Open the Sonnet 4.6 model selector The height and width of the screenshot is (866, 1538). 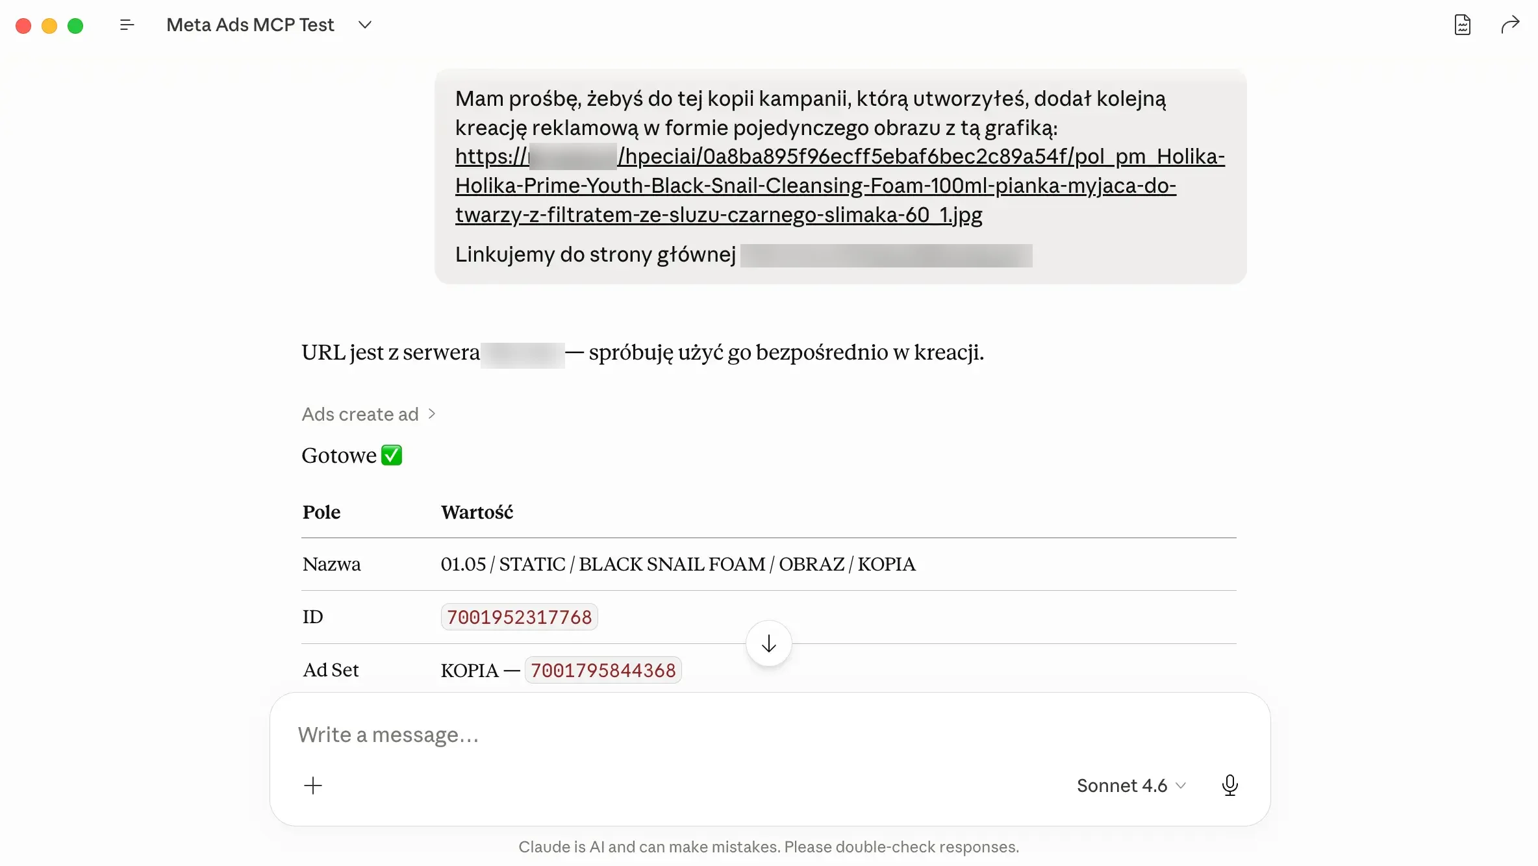click(x=1131, y=786)
